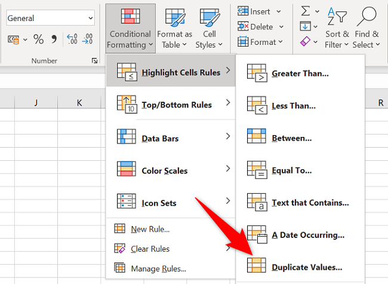Click the Fill down icon

(306, 26)
